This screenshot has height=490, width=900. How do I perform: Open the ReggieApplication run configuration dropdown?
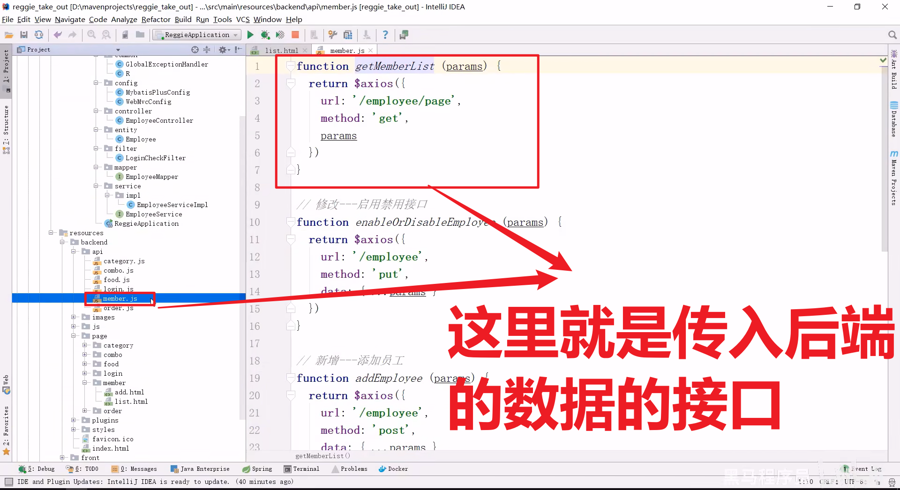pos(197,35)
